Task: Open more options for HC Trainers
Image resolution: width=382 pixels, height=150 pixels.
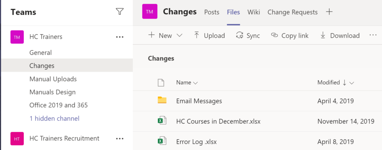Action: pos(119,37)
